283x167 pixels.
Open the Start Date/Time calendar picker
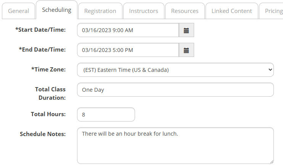(x=187, y=30)
